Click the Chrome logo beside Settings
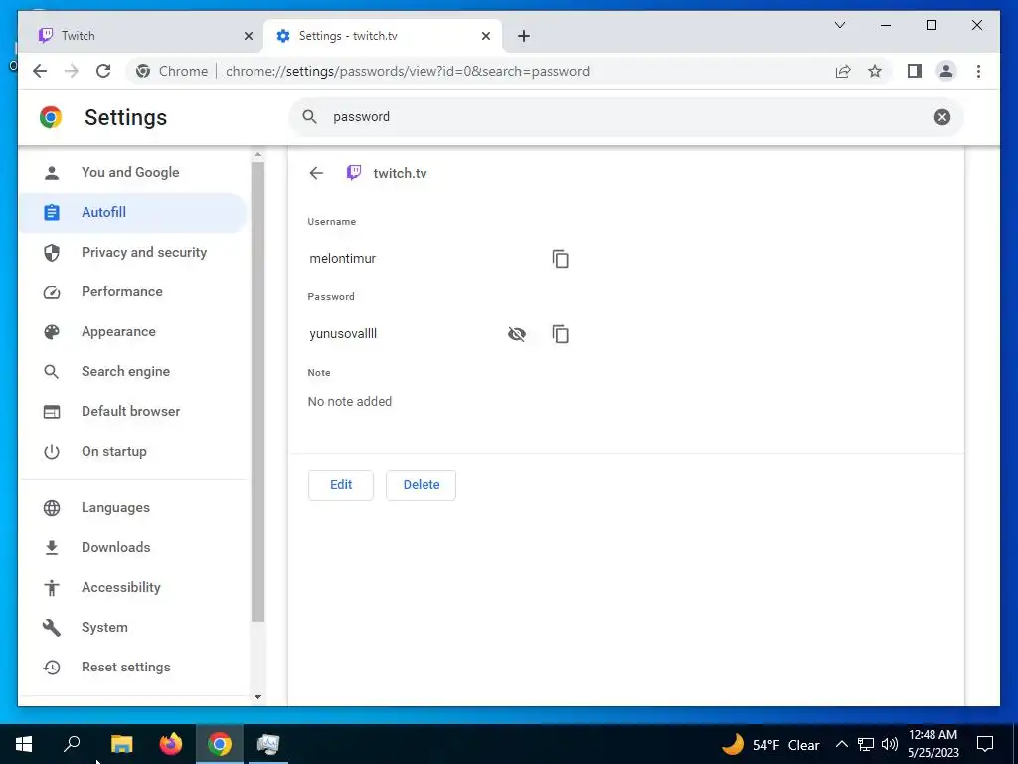Screen dimensions: 1018x764 tap(51, 117)
